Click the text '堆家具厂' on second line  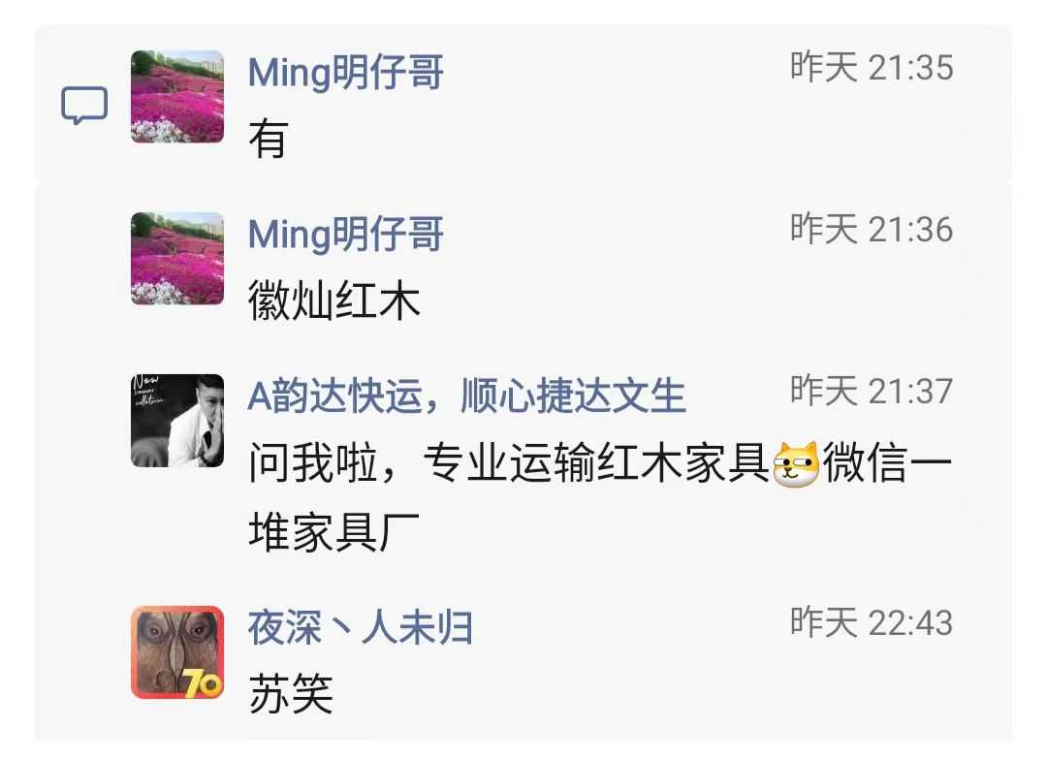(x=333, y=532)
